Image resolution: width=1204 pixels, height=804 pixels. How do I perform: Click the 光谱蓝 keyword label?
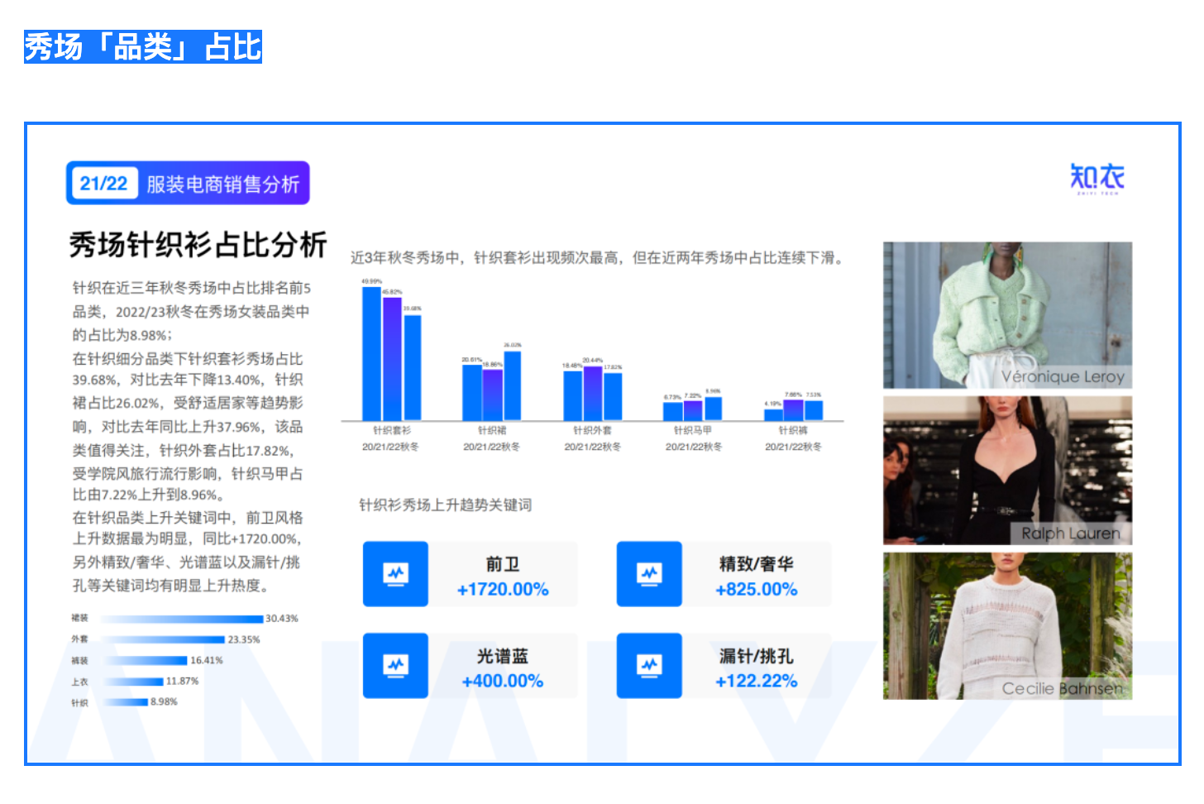pyautogui.click(x=503, y=656)
